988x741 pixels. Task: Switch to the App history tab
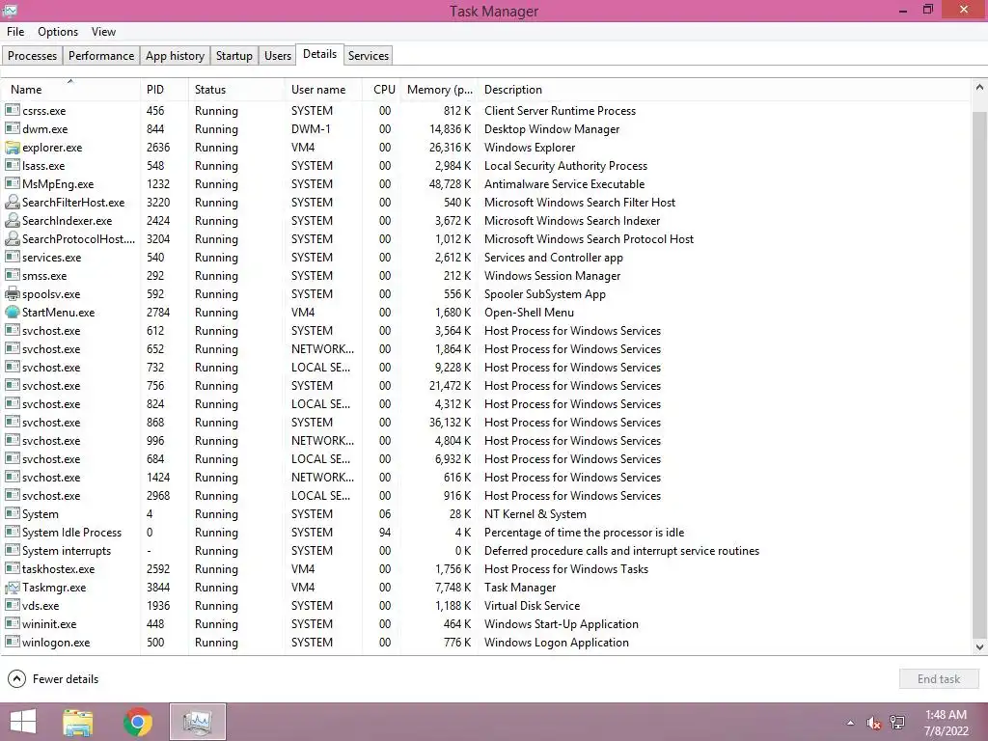(175, 55)
